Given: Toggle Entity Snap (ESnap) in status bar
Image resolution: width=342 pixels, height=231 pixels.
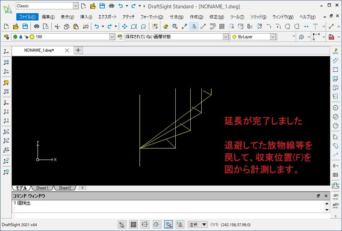Looking at the screenshot, I should point(168,225).
